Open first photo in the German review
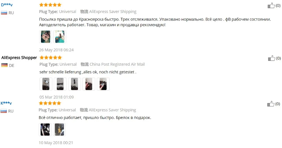 (46, 84)
